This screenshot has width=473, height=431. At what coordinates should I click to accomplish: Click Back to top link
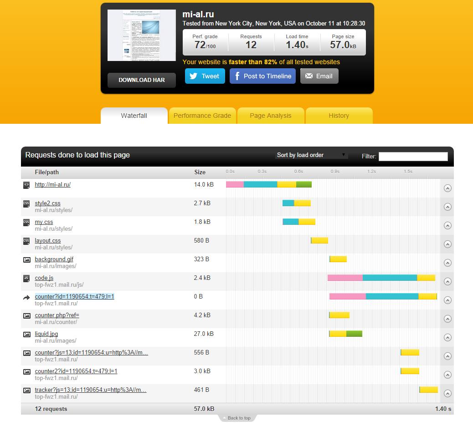point(239,418)
